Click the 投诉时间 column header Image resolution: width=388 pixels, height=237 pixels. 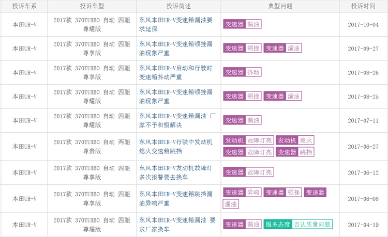363,6
